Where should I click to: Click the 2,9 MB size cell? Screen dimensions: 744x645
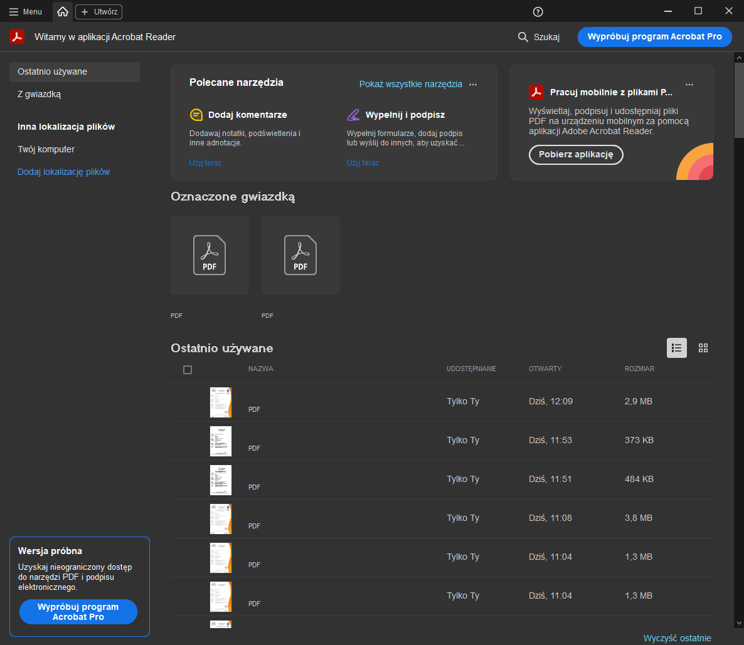638,401
